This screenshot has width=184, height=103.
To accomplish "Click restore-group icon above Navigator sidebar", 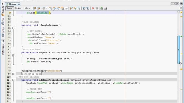I will tap(3, 41).
